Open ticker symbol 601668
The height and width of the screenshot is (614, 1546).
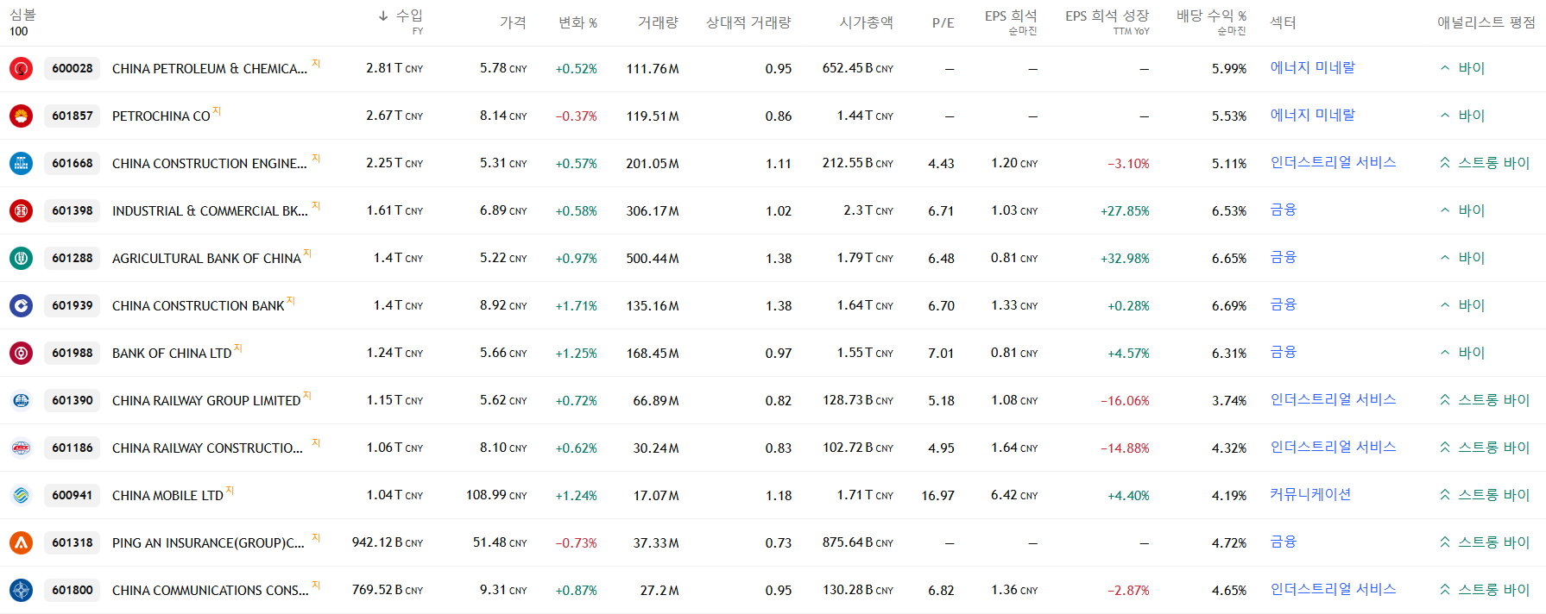(x=73, y=163)
